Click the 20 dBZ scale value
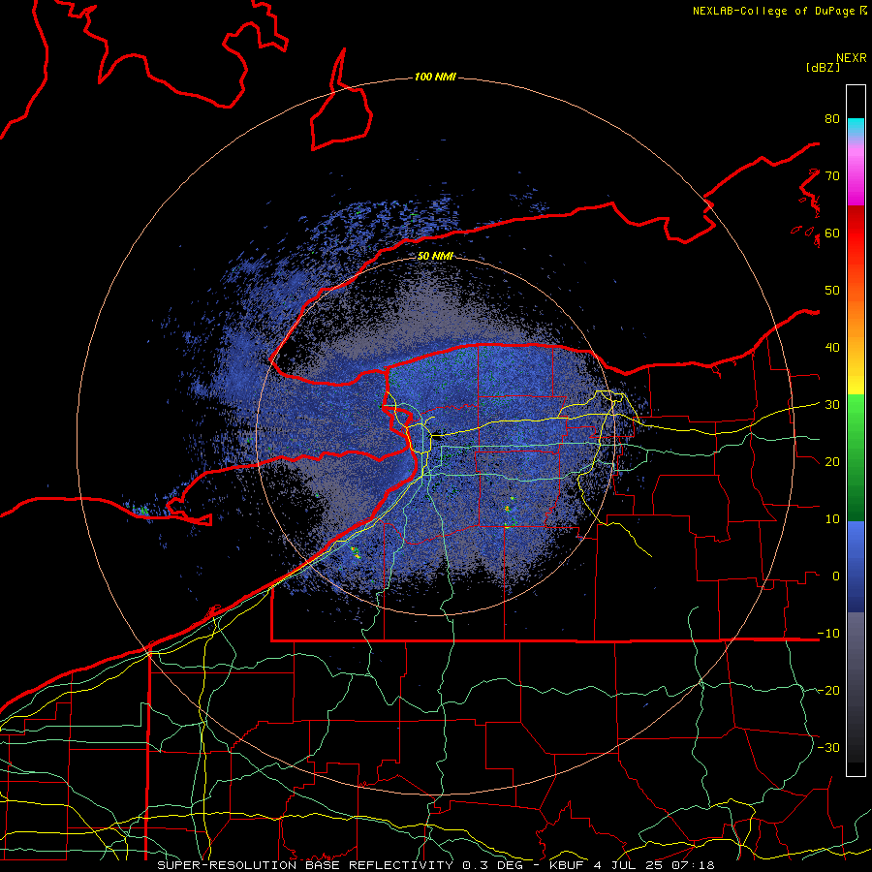 click(x=832, y=462)
